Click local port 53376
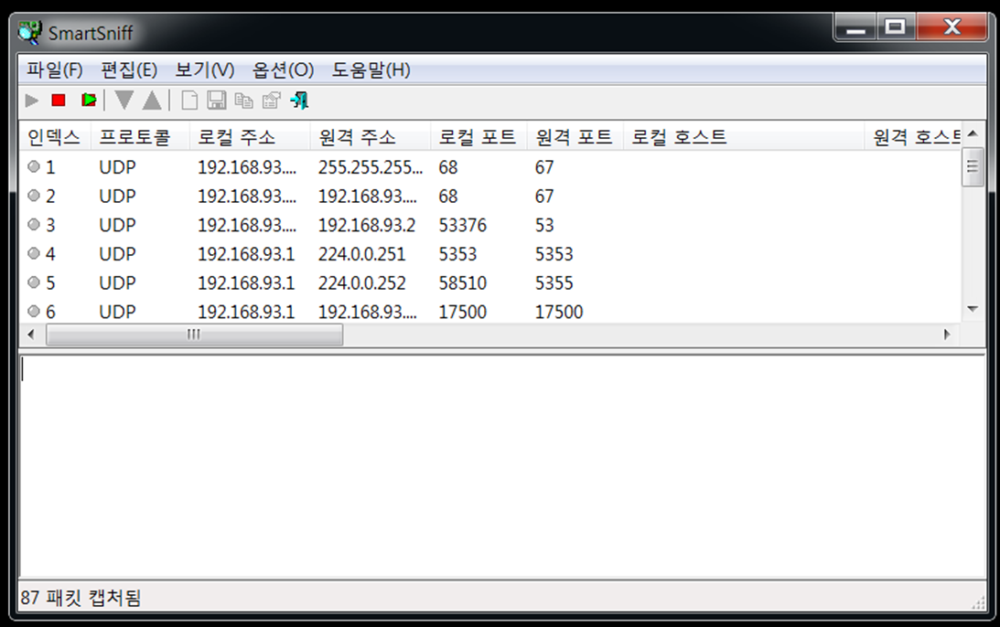The height and width of the screenshot is (627, 1000). [462, 225]
